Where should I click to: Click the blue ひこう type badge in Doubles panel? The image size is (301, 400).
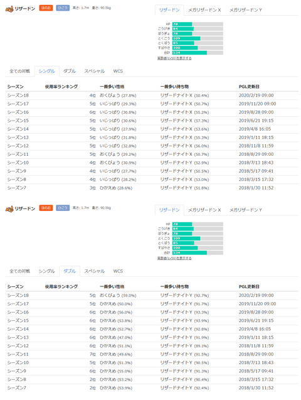pos(63,208)
